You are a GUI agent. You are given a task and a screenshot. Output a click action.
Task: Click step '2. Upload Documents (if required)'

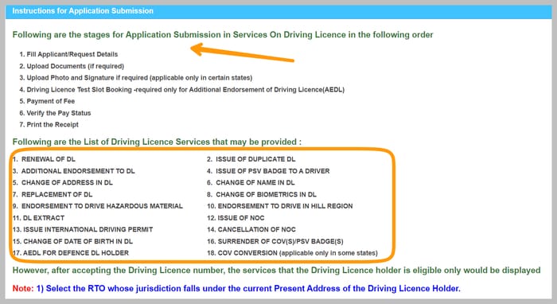72,66
